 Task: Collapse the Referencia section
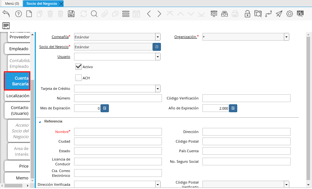[x=40, y=122]
